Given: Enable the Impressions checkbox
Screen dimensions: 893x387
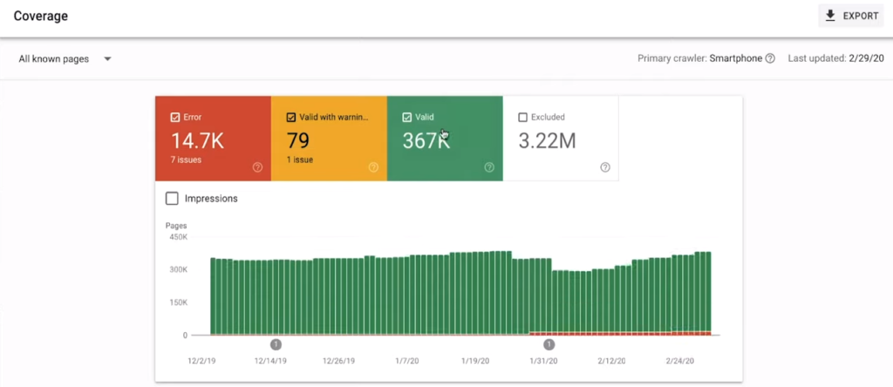Looking at the screenshot, I should click(x=173, y=199).
